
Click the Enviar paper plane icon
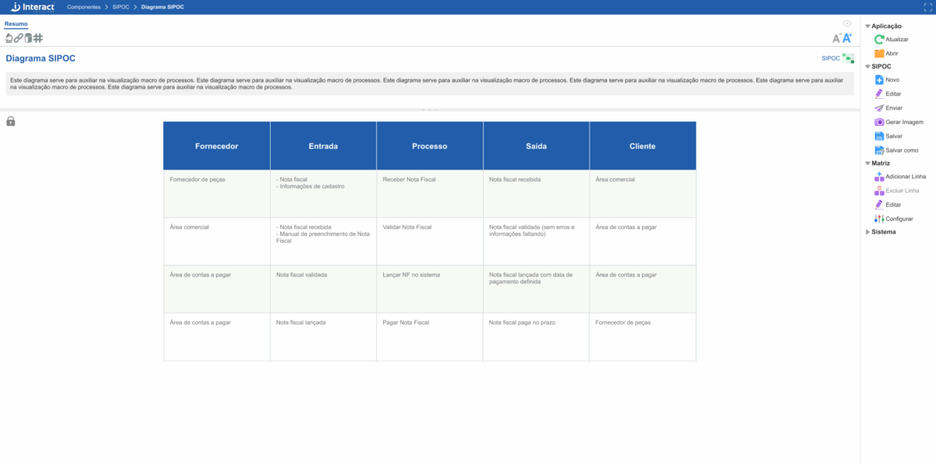pyautogui.click(x=879, y=107)
